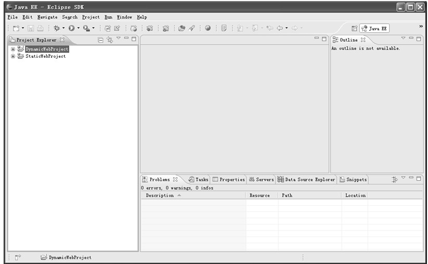This screenshot has width=428, height=264.
Task: Open the Help menu
Action: pyautogui.click(x=141, y=17)
